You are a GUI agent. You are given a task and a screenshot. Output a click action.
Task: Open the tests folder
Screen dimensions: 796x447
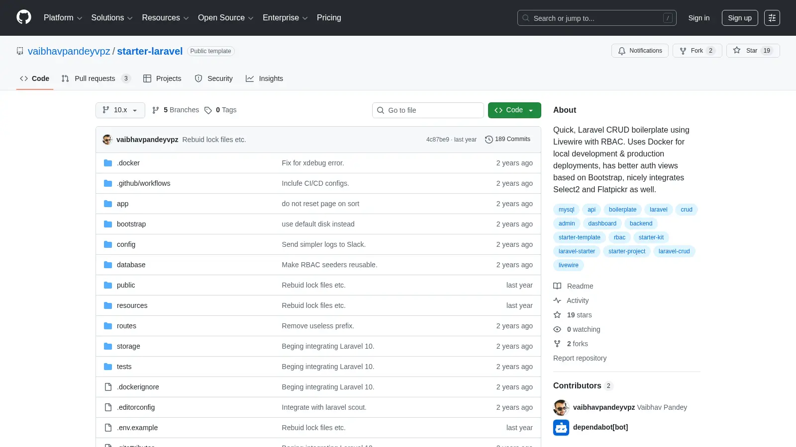pos(124,367)
